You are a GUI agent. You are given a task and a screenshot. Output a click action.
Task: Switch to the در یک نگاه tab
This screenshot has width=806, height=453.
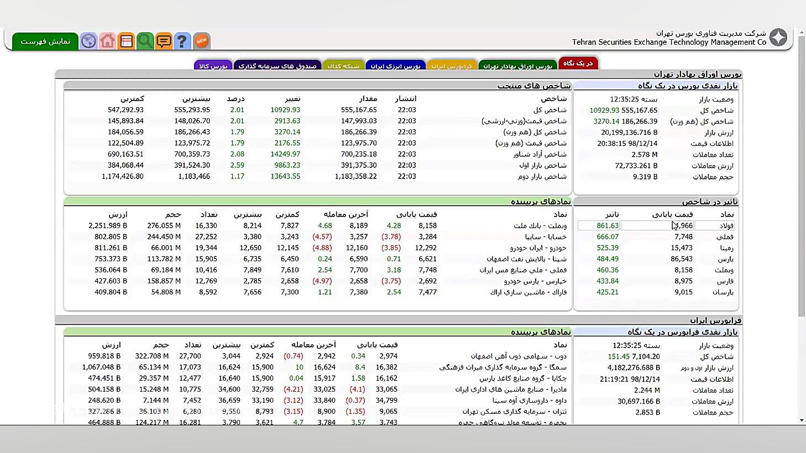pyautogui.click(x=578, y=63)
